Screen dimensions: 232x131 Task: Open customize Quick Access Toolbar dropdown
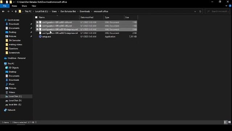(14, 2)
